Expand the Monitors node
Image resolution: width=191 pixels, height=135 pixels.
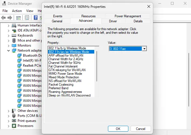tap(8, 46)
